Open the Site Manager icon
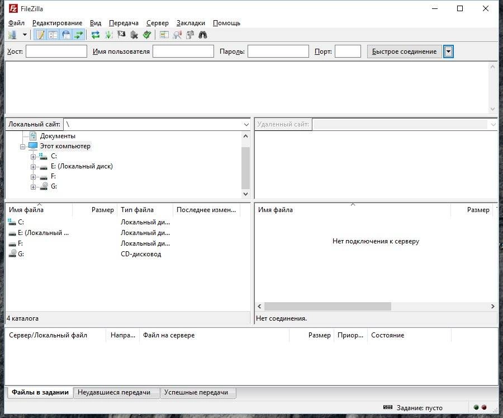 [x=12, y=35]
